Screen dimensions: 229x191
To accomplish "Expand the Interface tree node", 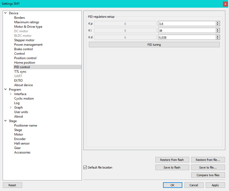I will [x=11, y=94].
